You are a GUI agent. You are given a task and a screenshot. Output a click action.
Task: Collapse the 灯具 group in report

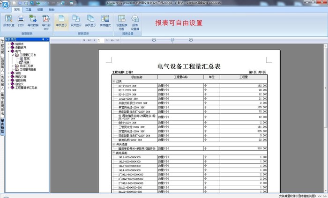[114, 81]
